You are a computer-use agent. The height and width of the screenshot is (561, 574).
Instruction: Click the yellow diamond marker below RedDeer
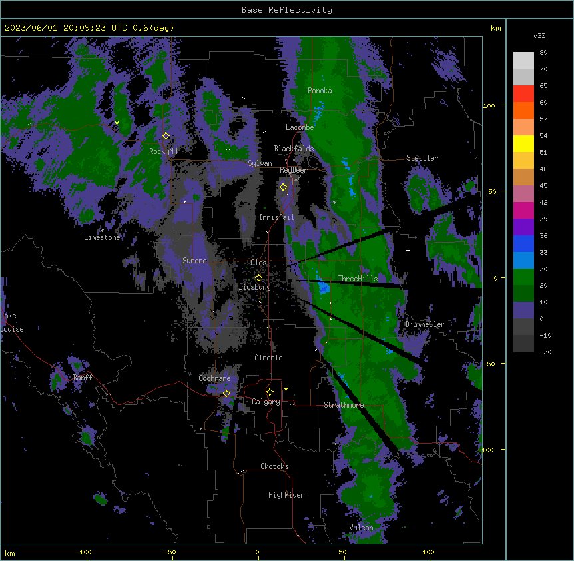click(x=283, y=187)
